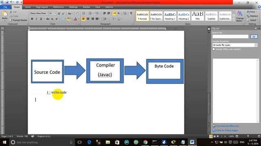The width and height of the screenshot is (261, 146).
Task: Apply the No Spacing style
Action: [156, 16]
